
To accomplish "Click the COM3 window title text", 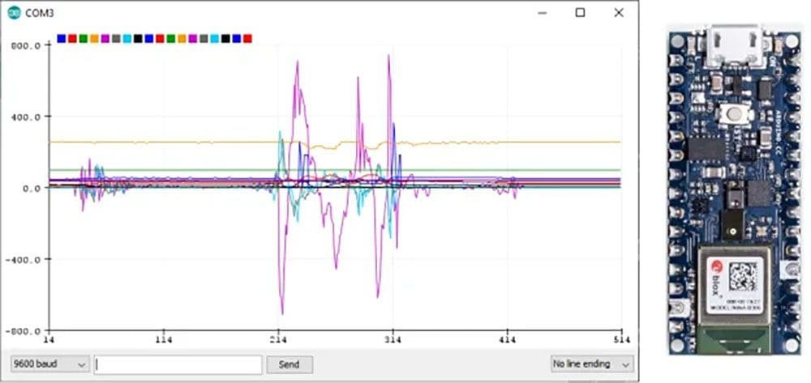I will (x=38, y=13).
